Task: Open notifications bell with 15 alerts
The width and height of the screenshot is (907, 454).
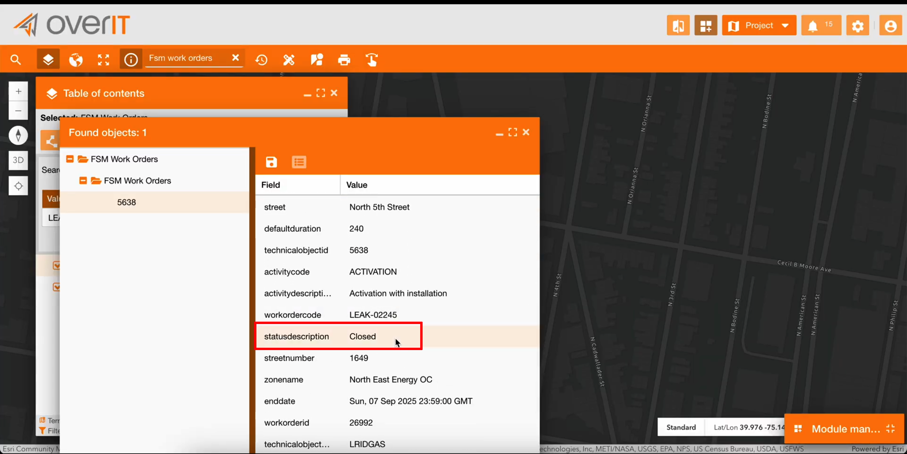Action: 821,25
